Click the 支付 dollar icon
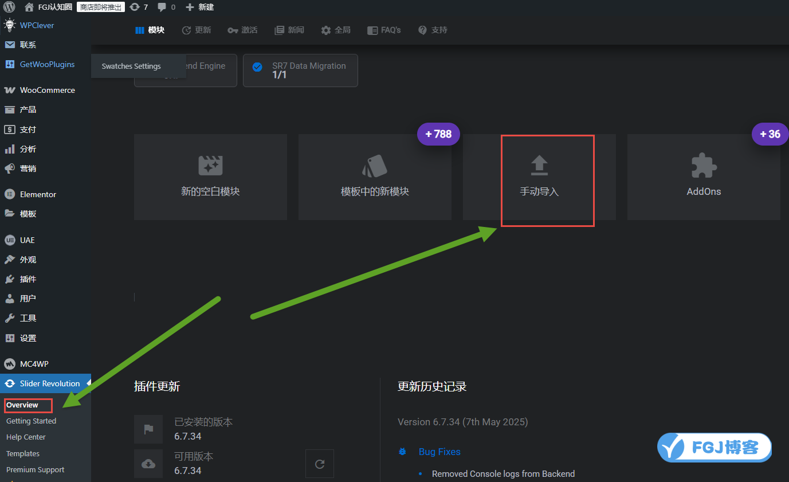 [x=10, y=130]
